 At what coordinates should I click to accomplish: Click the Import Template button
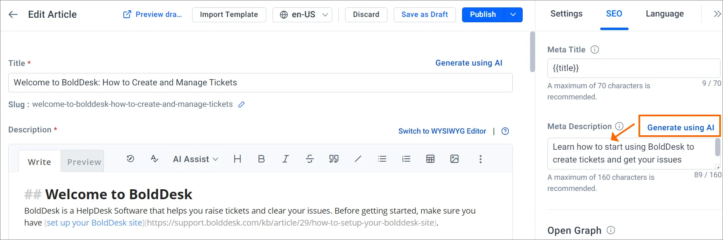click(x=229, y=14)
